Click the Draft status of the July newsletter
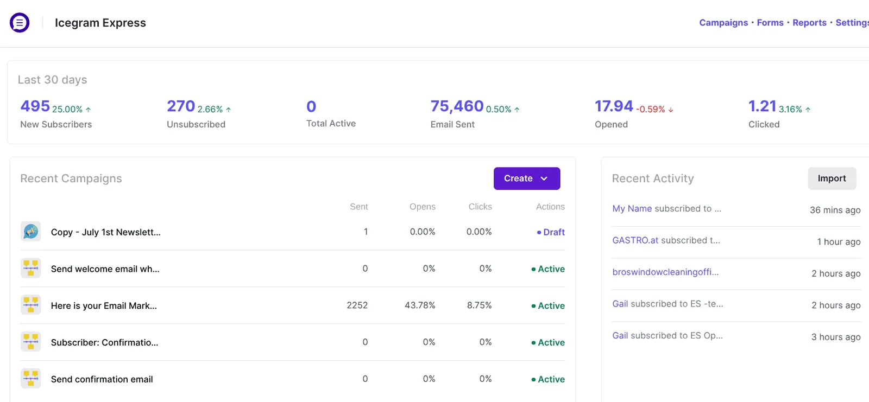This screenshot has width=869, height=402. (x=551, y=232)
